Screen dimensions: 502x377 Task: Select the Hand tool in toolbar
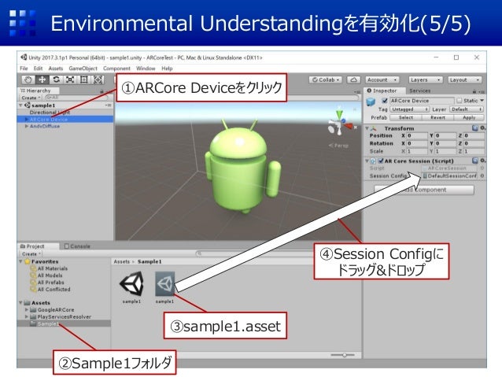[28, 79]
